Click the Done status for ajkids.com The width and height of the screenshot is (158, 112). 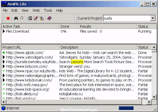click(x=142, y=53)
